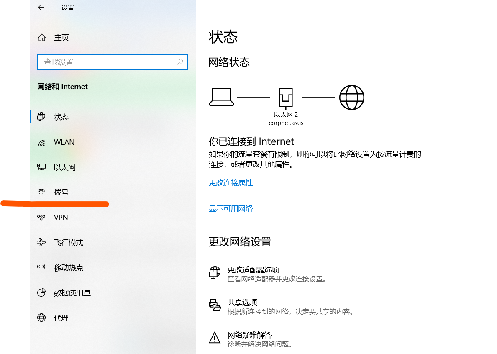Click the 以太网 (Ethernet) sidebar icon

pos(41,167)
